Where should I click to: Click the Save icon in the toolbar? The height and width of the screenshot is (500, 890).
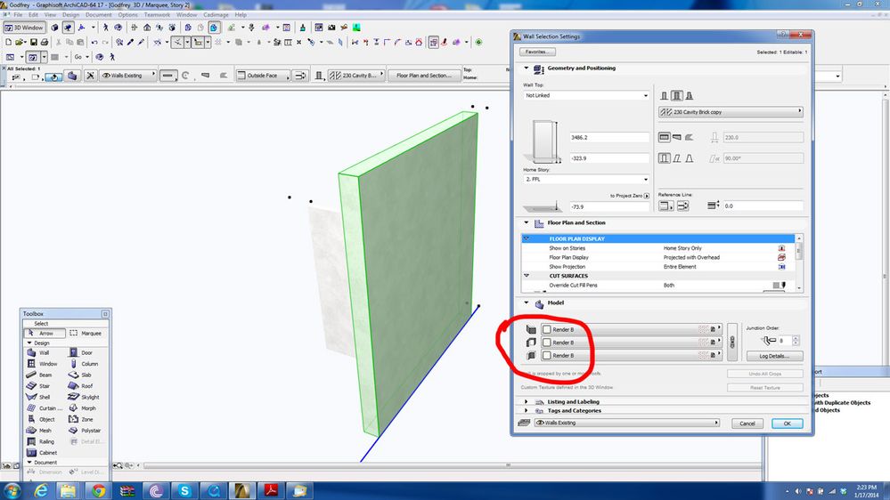coord(34,42)
